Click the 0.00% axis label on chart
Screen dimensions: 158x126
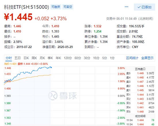click(x=121, y=96)
